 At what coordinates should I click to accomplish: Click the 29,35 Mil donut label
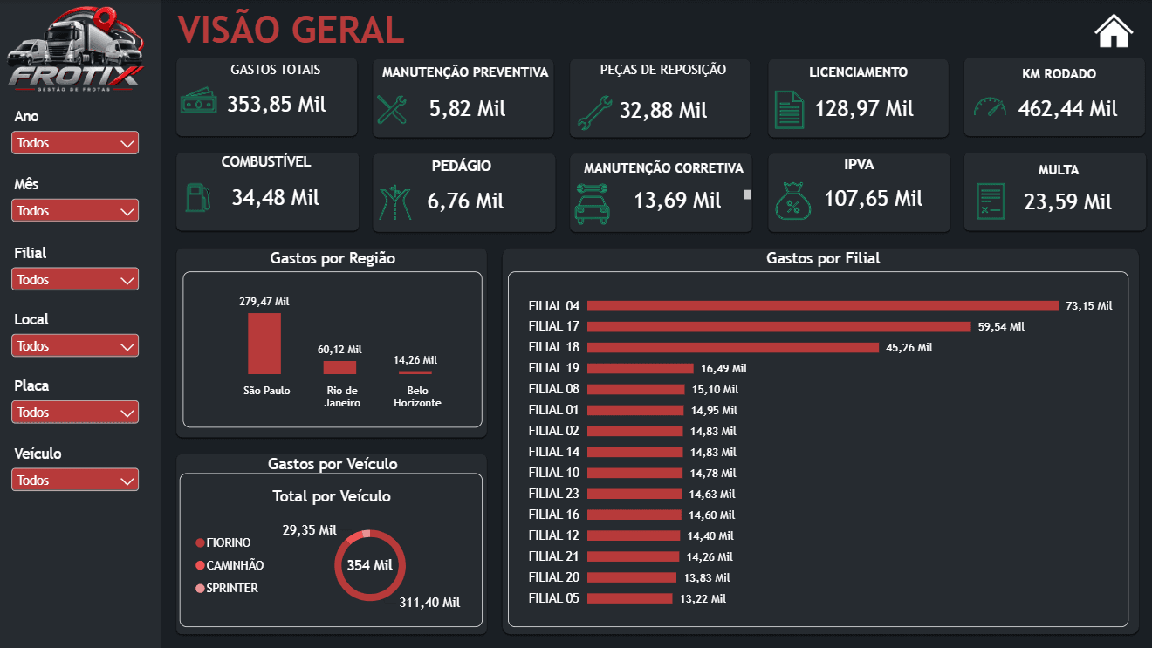(x=309, y=530)
